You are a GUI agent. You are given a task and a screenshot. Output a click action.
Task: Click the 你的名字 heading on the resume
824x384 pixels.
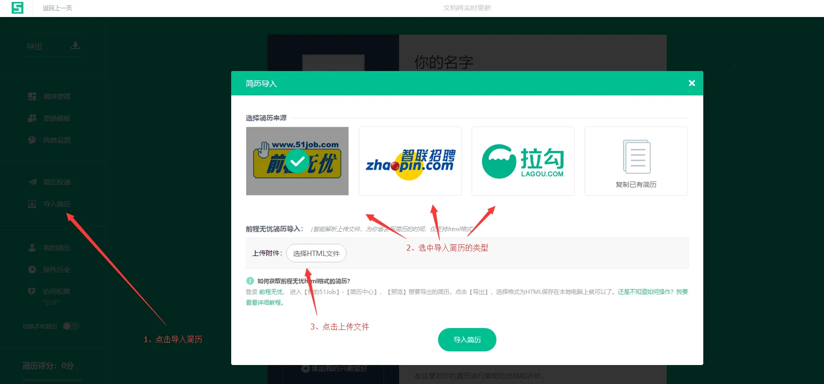click(x=444, y=62)
